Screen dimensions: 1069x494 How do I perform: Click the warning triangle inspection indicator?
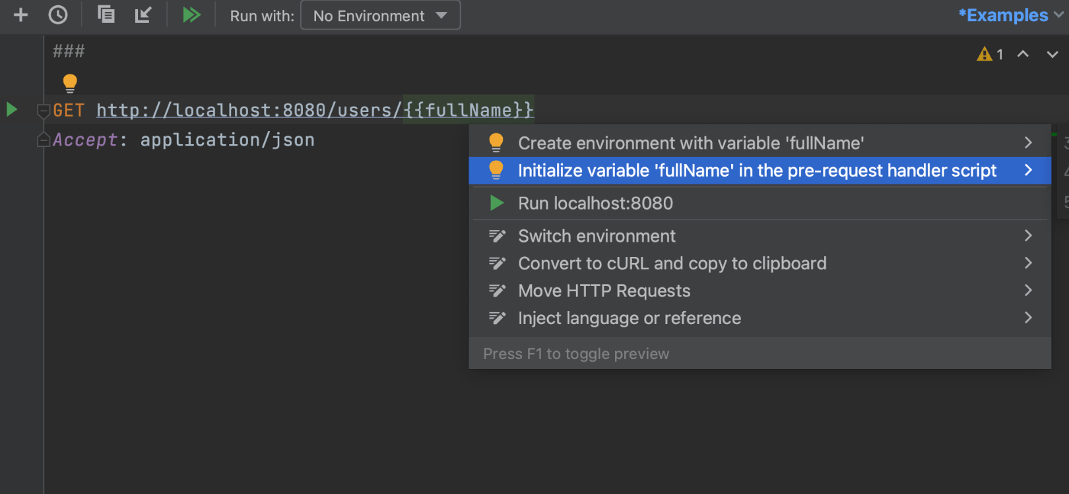[x=985, y=54]
